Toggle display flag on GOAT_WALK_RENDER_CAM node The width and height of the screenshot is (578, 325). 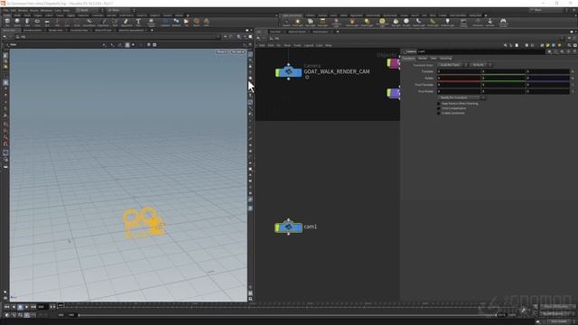pos(278,72)
